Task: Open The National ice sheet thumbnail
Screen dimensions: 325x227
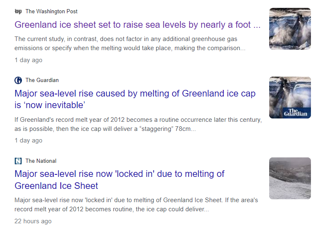Action: [x=290, y=178]
